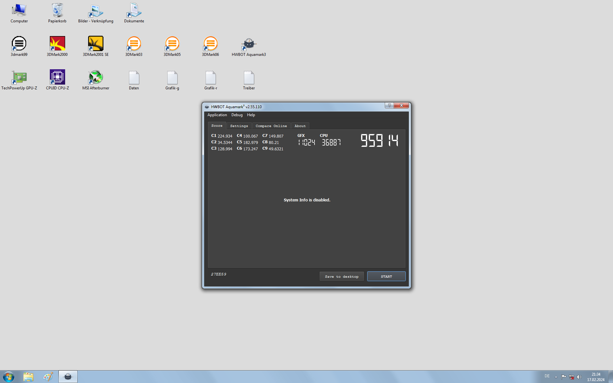
Task: Open the Help menu in Aquamark
Action: click(x=251, y=115)
